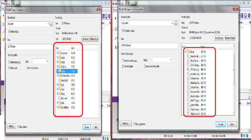Select the Final Armada file row
251x140 pixels.
point(196,56)
